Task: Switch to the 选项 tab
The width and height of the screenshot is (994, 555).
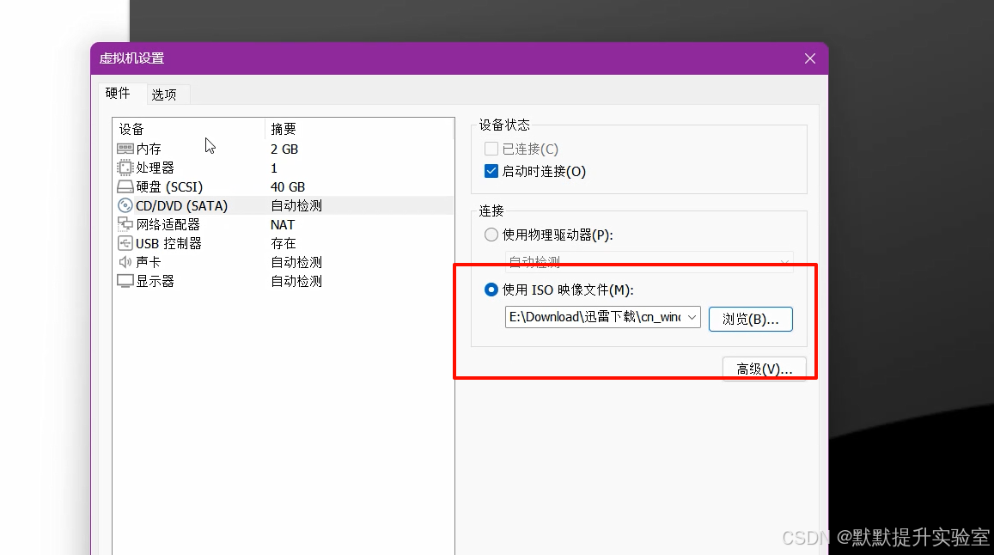Action: 166,94
